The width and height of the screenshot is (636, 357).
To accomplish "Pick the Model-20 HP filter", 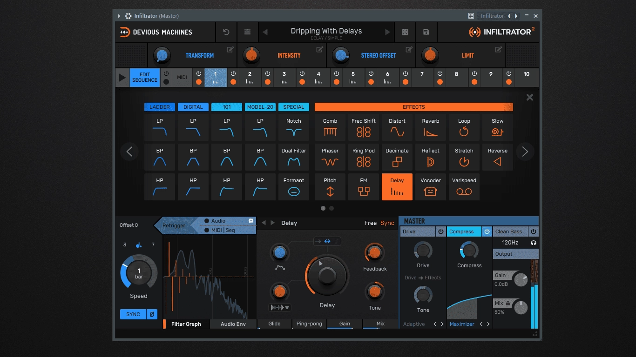I will [260, 187].
